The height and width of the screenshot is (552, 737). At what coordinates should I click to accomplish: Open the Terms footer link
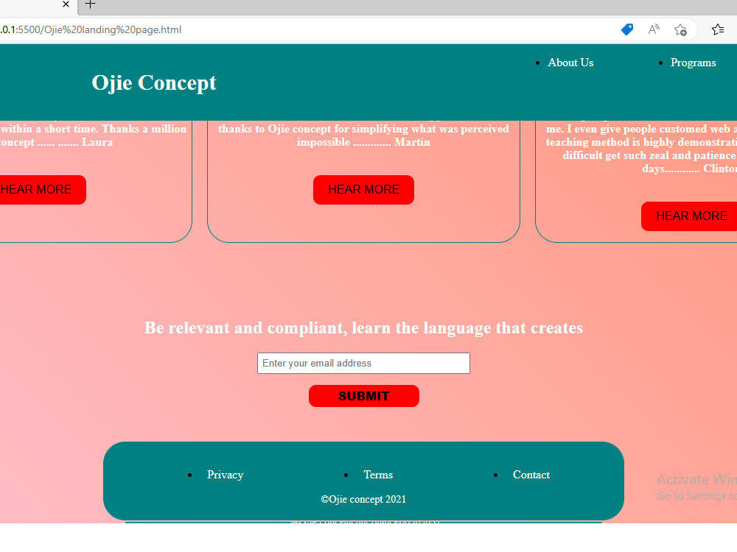[x=378, y=475]
